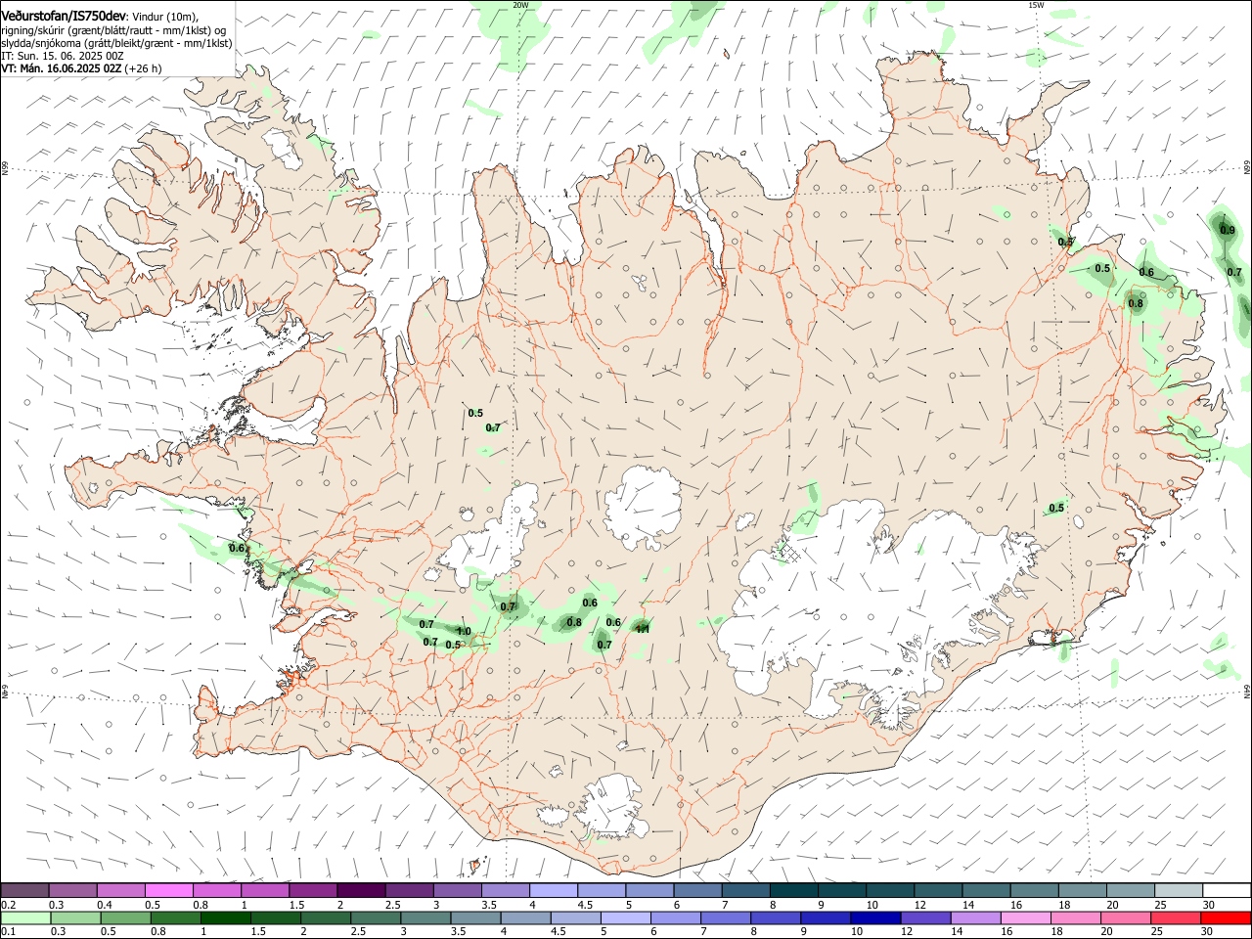Pick the bright red 30 swatch in lower row

[x=1225, y=918]
